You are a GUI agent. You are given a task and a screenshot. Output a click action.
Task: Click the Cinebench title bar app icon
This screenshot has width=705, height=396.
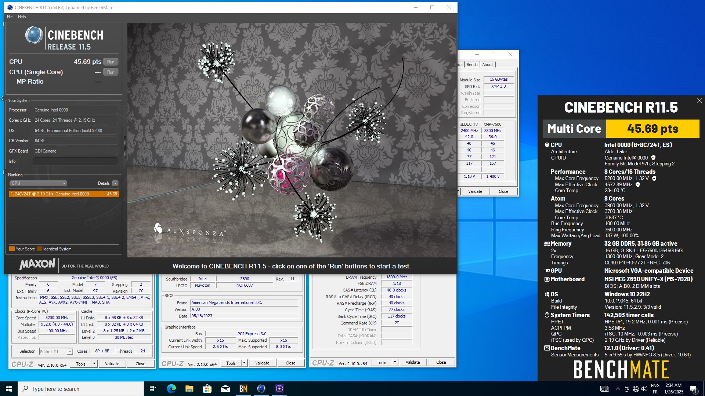(x=10, y=7)
